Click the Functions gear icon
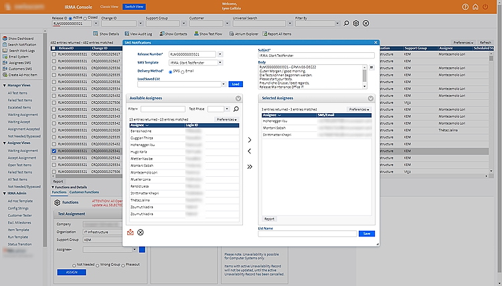The image size is (502, 286). [x=57, y=202]
